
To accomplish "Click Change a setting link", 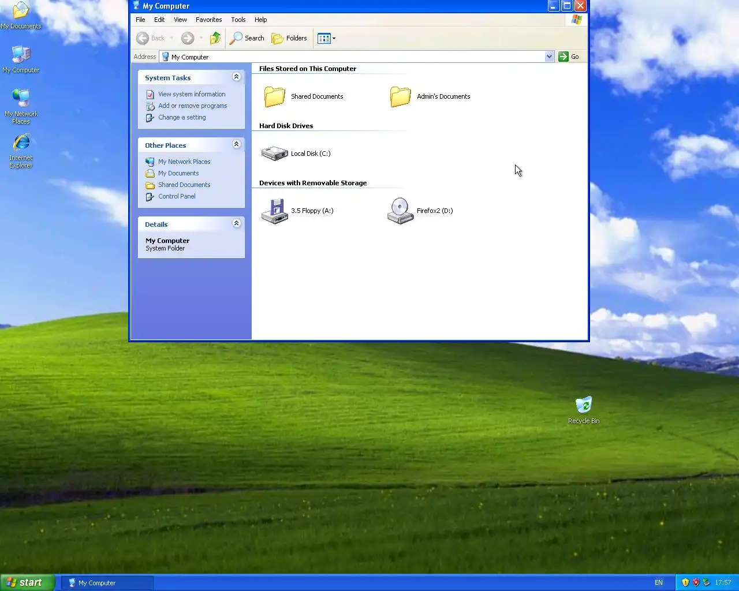I will (182, 117).
